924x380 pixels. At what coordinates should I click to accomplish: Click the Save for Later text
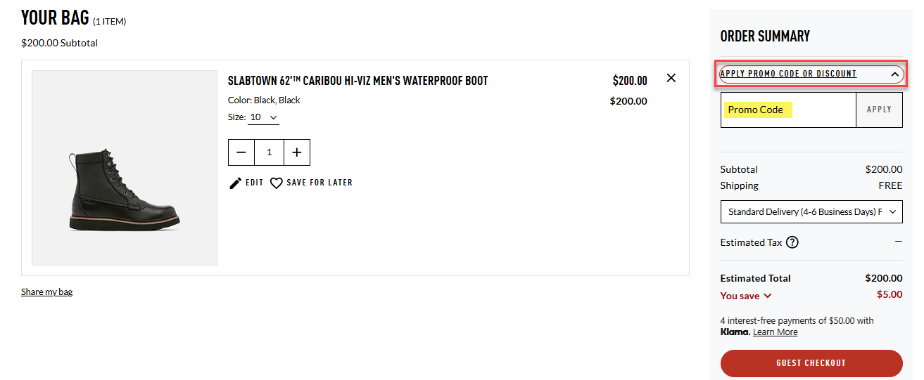tap(319, 183)
